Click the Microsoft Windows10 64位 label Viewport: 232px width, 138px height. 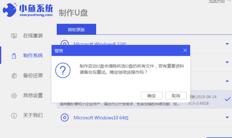[x=101, y=118]
